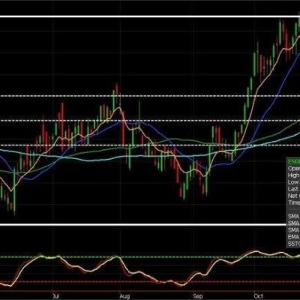Select the green ticker header in the data box

click(293, 161)
